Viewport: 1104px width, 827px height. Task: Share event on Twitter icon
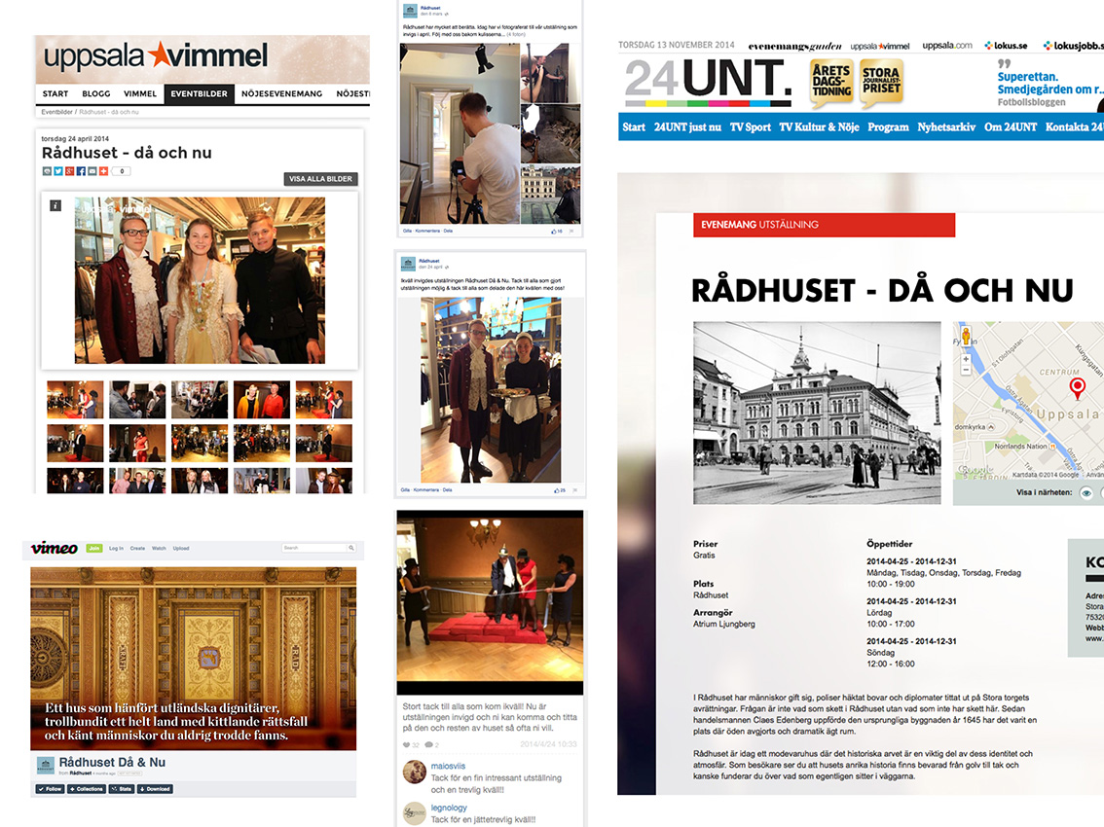[58, 171]
